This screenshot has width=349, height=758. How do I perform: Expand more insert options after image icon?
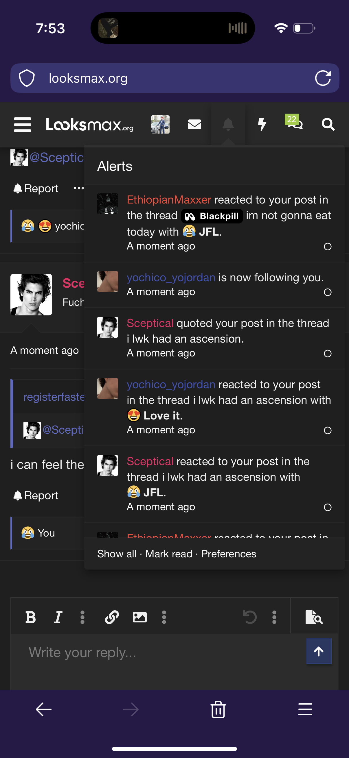164,617
